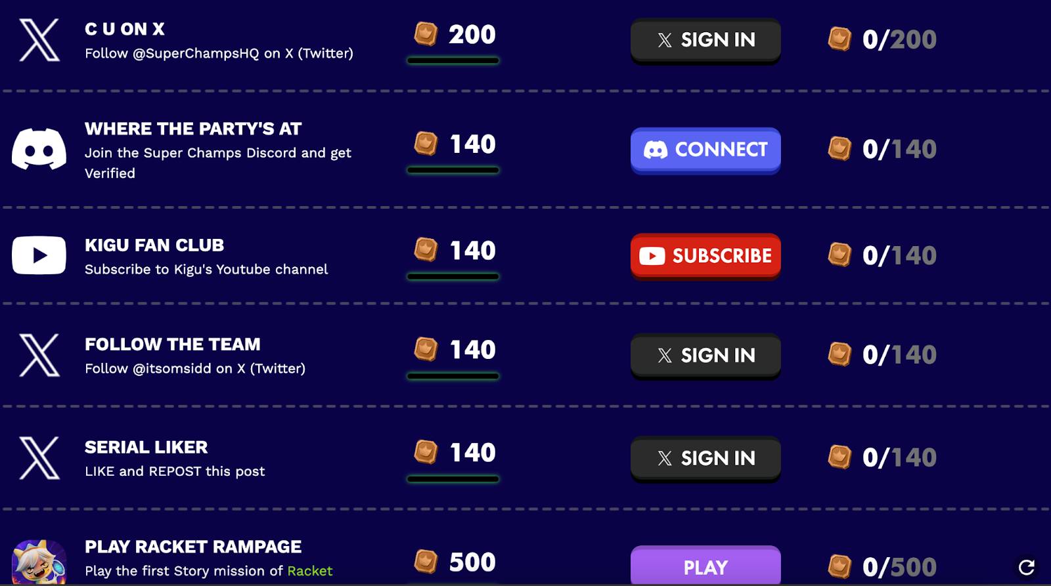Sign in with X for Follow The Team
Image resolution: width=1051 pixels, height=586 pixels.
coord(705,356)
